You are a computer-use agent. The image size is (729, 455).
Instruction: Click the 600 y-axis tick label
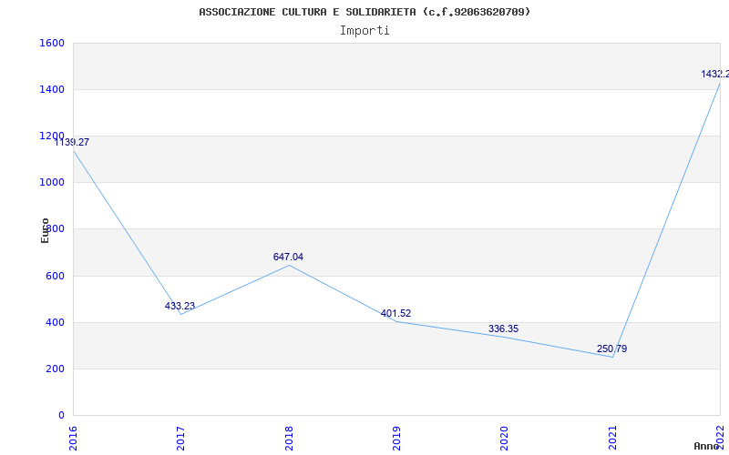[56, 276]
